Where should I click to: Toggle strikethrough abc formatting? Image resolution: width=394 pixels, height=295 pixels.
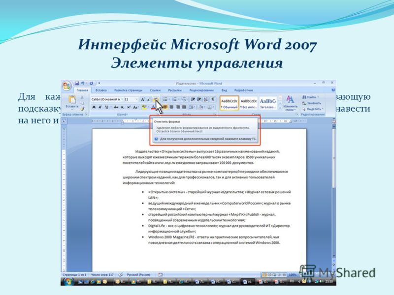pos(116,107)
